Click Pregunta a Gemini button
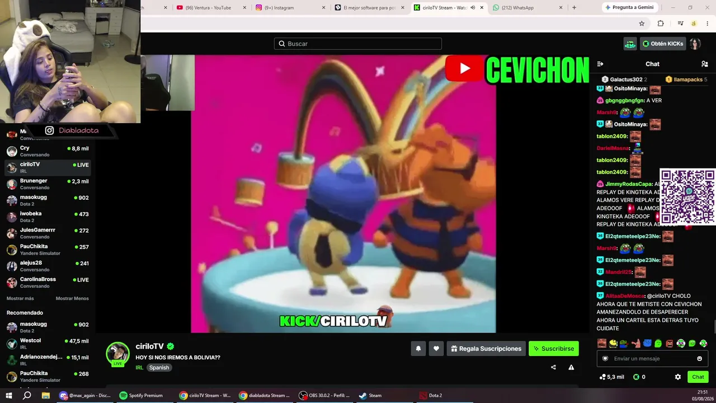The height and width of the screenshot is (403, 716). coord(630,8)
